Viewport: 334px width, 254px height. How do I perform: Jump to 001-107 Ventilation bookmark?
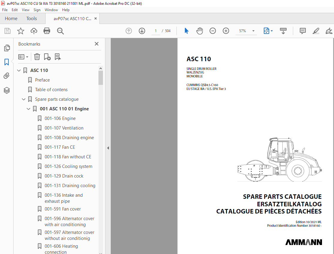(x=64, y=128)
